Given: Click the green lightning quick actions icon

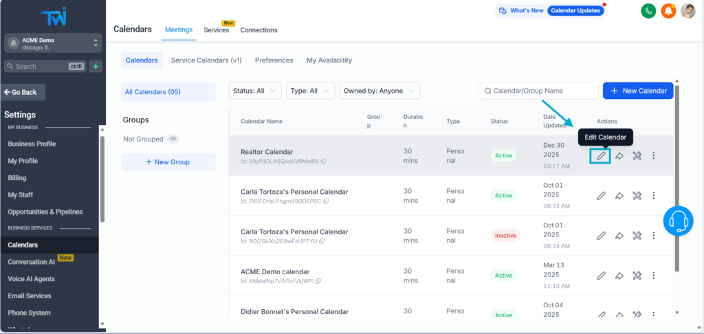Looking at the screenshot, I should click(x=95, y=67).
